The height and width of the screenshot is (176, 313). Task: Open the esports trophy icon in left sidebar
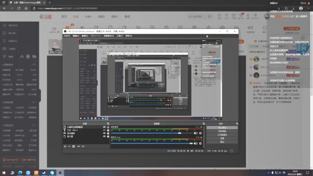(x=4, y=56)
